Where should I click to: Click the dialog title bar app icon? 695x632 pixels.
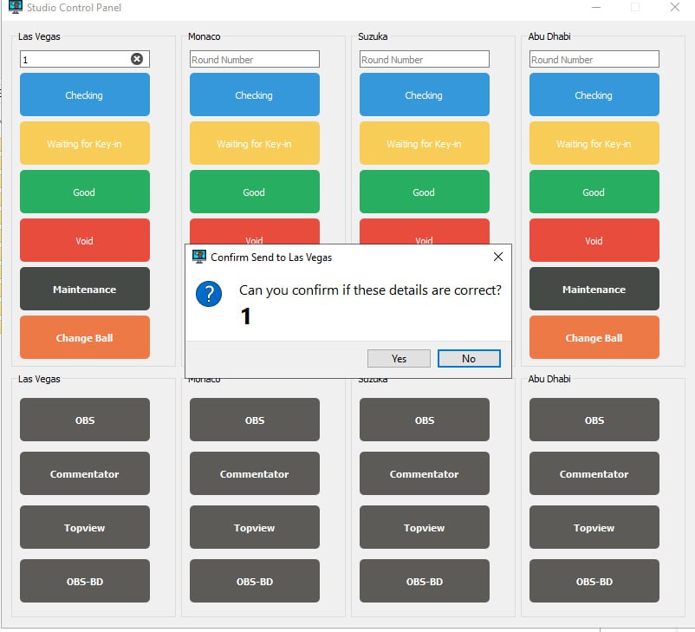coord(199,257)
